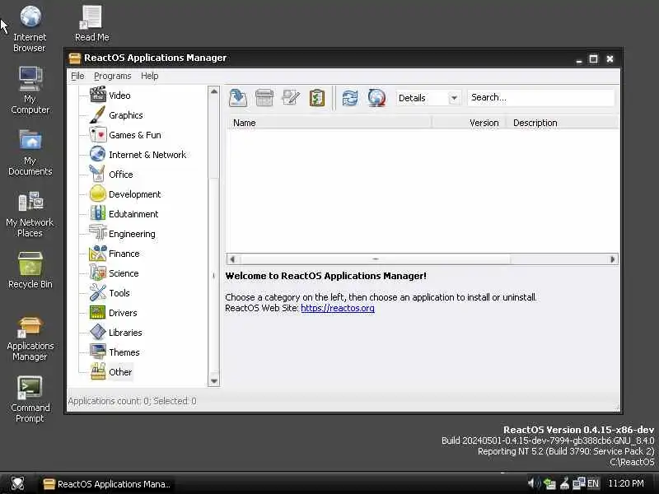Select the Drivers circuit board icon

click(97, 312)
